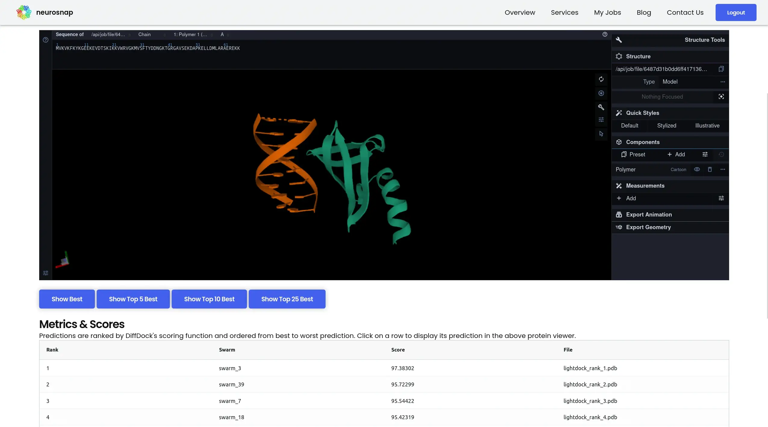Click the bookmark icon next to the structure path
This screenshot has width=768, height=427.
pos(721,69)
